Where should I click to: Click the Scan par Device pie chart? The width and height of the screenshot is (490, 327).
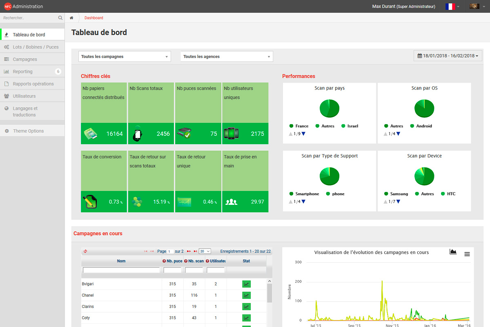(424, 176)
